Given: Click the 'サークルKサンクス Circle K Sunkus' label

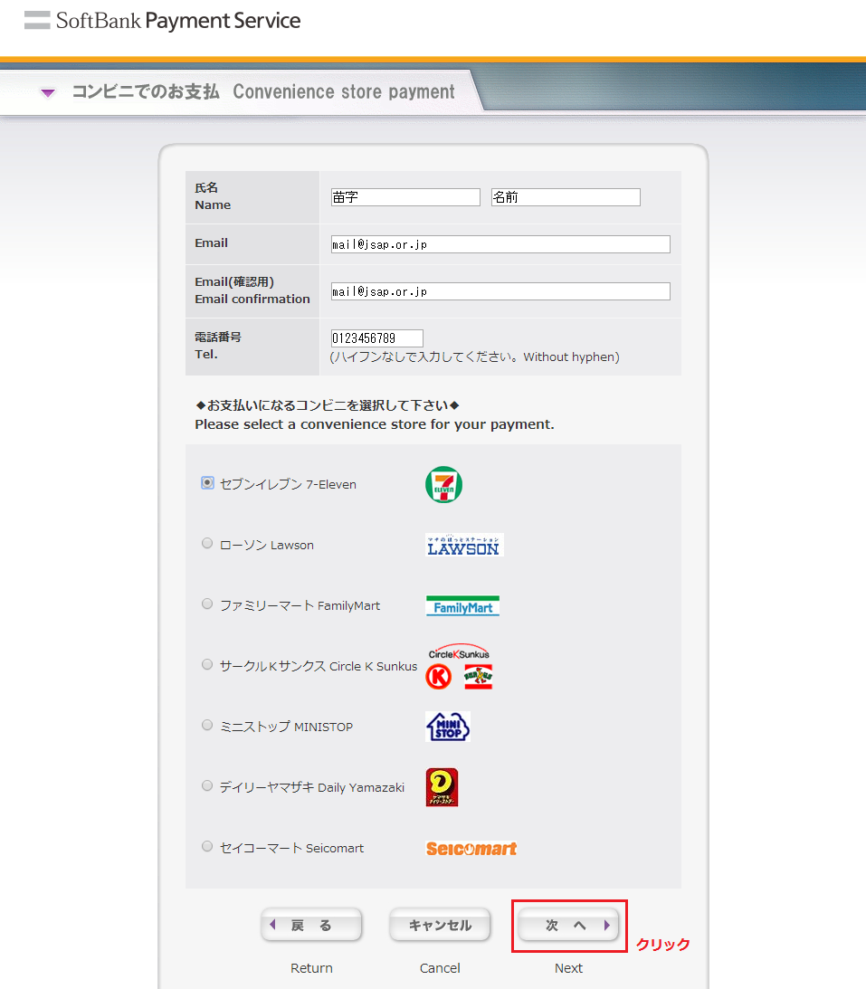Looking at the screenshot, I should tap(319, 666).
